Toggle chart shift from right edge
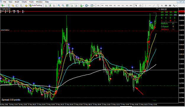The image size is (185, 107). tap(76, 6)
